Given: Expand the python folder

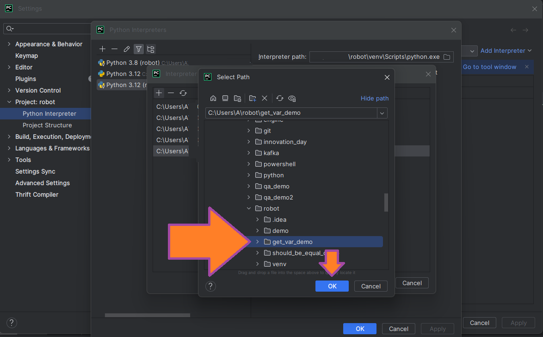Looking at the screenshot, I should coord(249,175).
